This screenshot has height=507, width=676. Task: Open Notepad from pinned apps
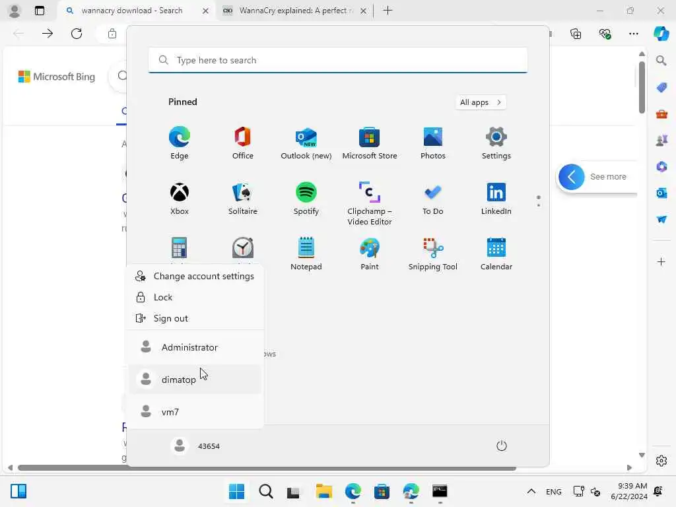tap(306, 254)
